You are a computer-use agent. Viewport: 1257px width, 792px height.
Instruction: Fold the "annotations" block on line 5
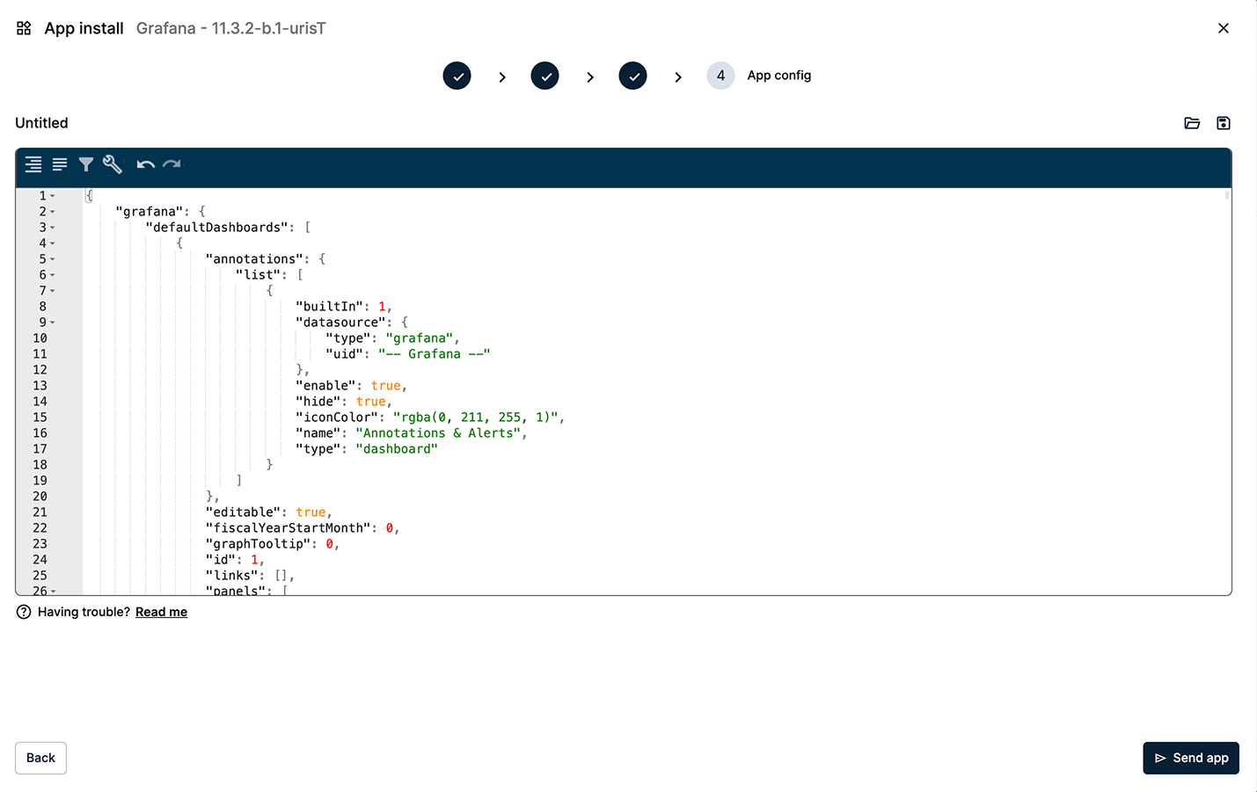[x=53, y=259]
